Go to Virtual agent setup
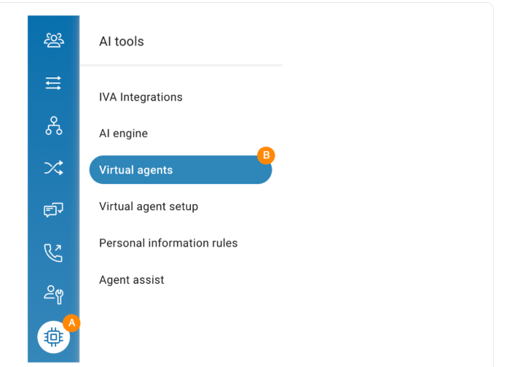 149,206
